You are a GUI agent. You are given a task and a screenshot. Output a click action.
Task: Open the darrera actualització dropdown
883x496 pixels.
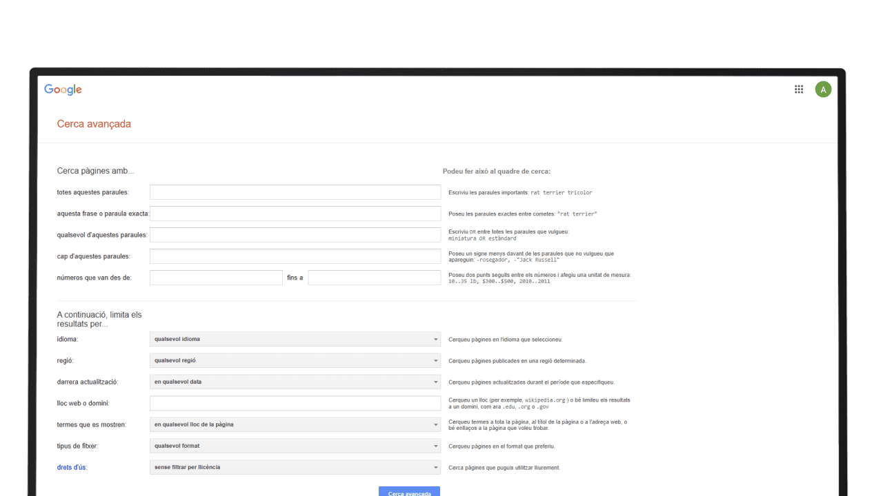[x=295, y=382]
